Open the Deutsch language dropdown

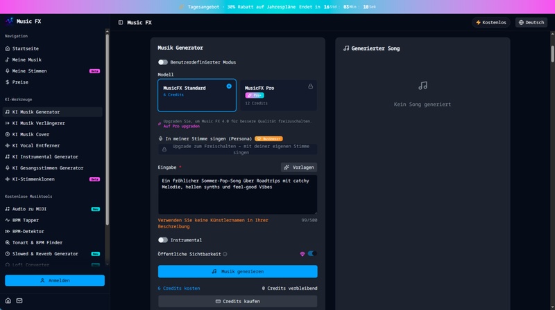[x=531, y=22]
